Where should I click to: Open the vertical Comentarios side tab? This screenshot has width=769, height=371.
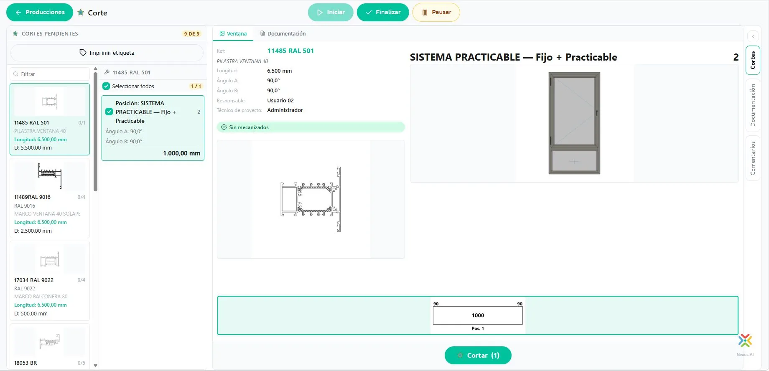[x=753, y=158]
